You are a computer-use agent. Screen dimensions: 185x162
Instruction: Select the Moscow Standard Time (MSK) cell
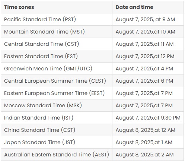[x=57, y=105]
